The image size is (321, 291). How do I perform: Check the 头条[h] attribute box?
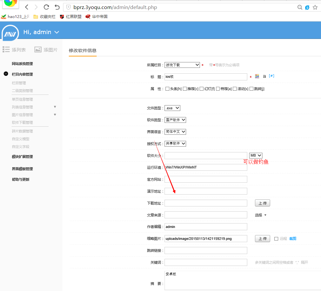coord(167,89)
